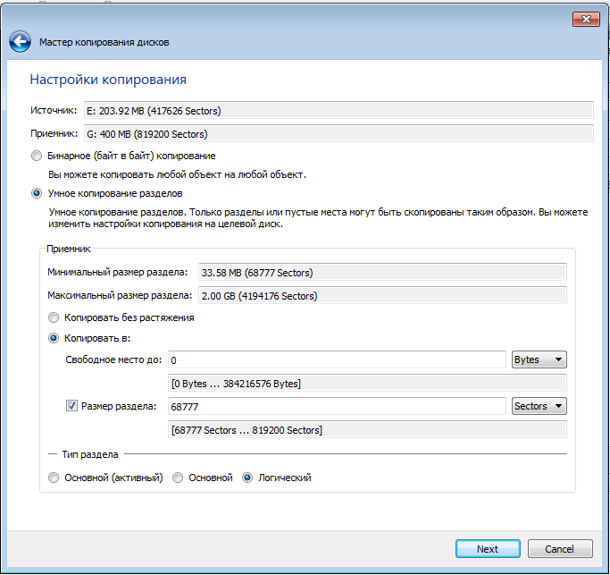Click the Cancel button
This screenshot has height=575, width=610.
[560, 548]
